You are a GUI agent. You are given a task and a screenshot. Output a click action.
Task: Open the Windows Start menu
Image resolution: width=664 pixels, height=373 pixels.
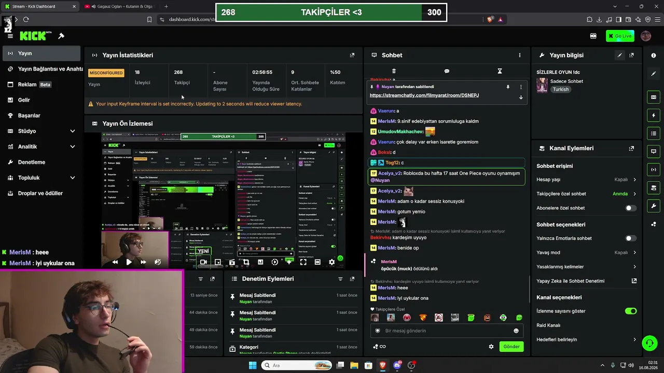(253, 365)
